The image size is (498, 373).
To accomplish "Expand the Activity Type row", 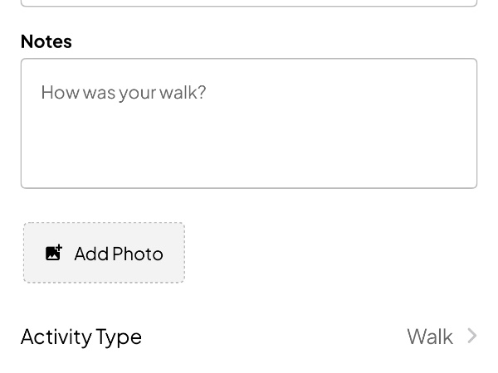I will click(x=249, y=337).
